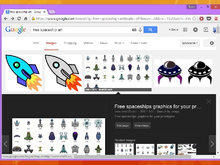Click the Google logo
Image resolution: width=220 pixels, height=165 pixels.
16,30
